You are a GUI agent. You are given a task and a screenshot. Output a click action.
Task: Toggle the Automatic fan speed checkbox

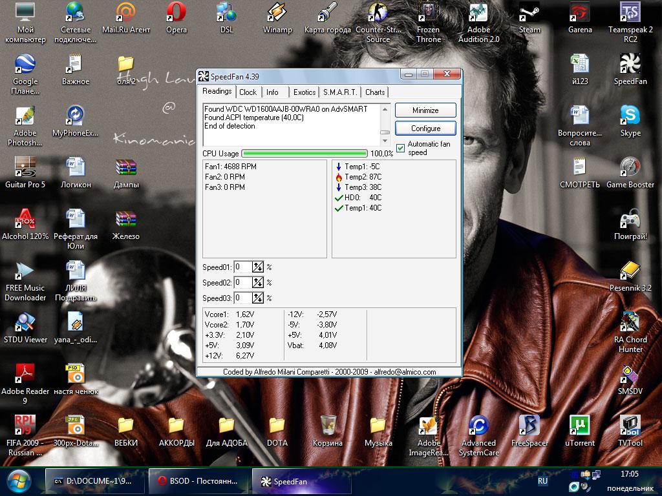(401, 149)
